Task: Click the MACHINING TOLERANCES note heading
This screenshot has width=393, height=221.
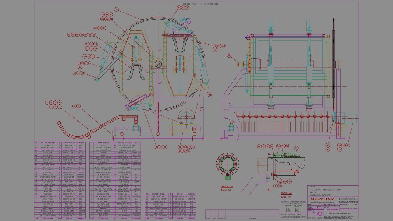Action: (293, 202)
